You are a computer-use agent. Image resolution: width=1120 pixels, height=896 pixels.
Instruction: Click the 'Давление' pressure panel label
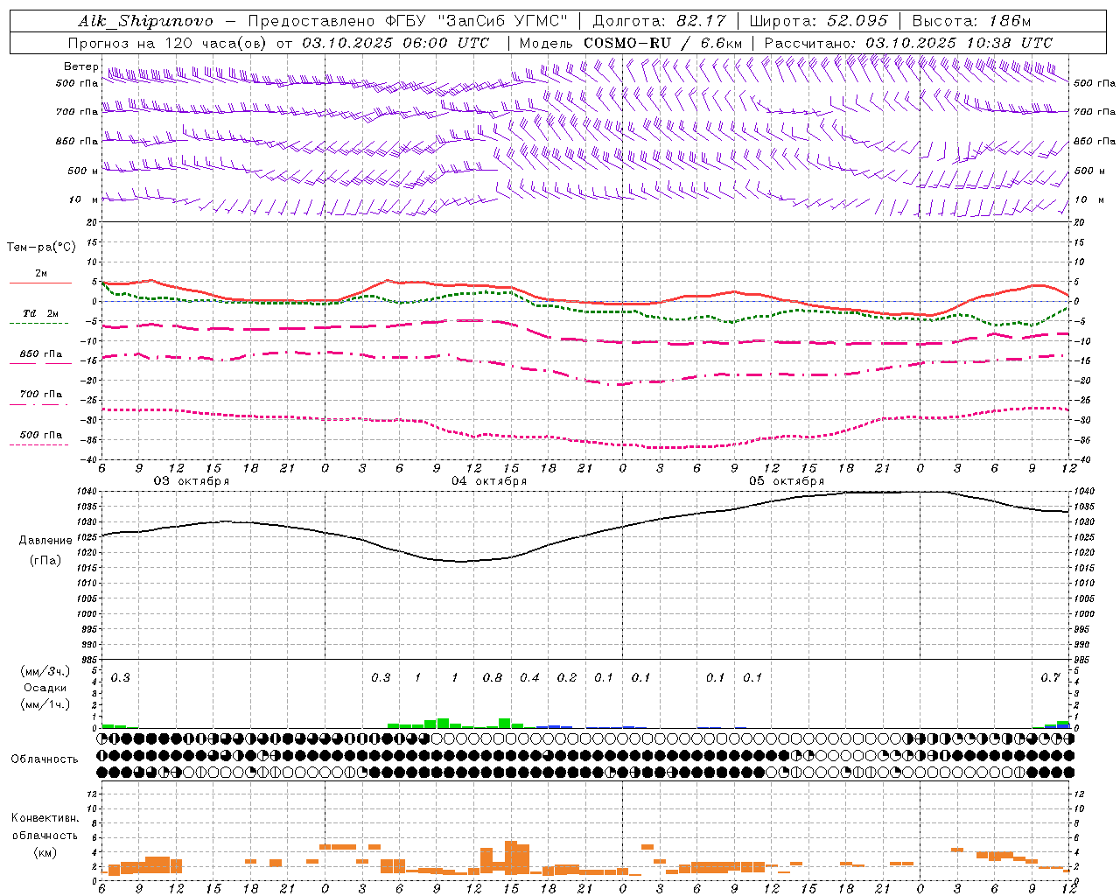[x=45, y=541]
